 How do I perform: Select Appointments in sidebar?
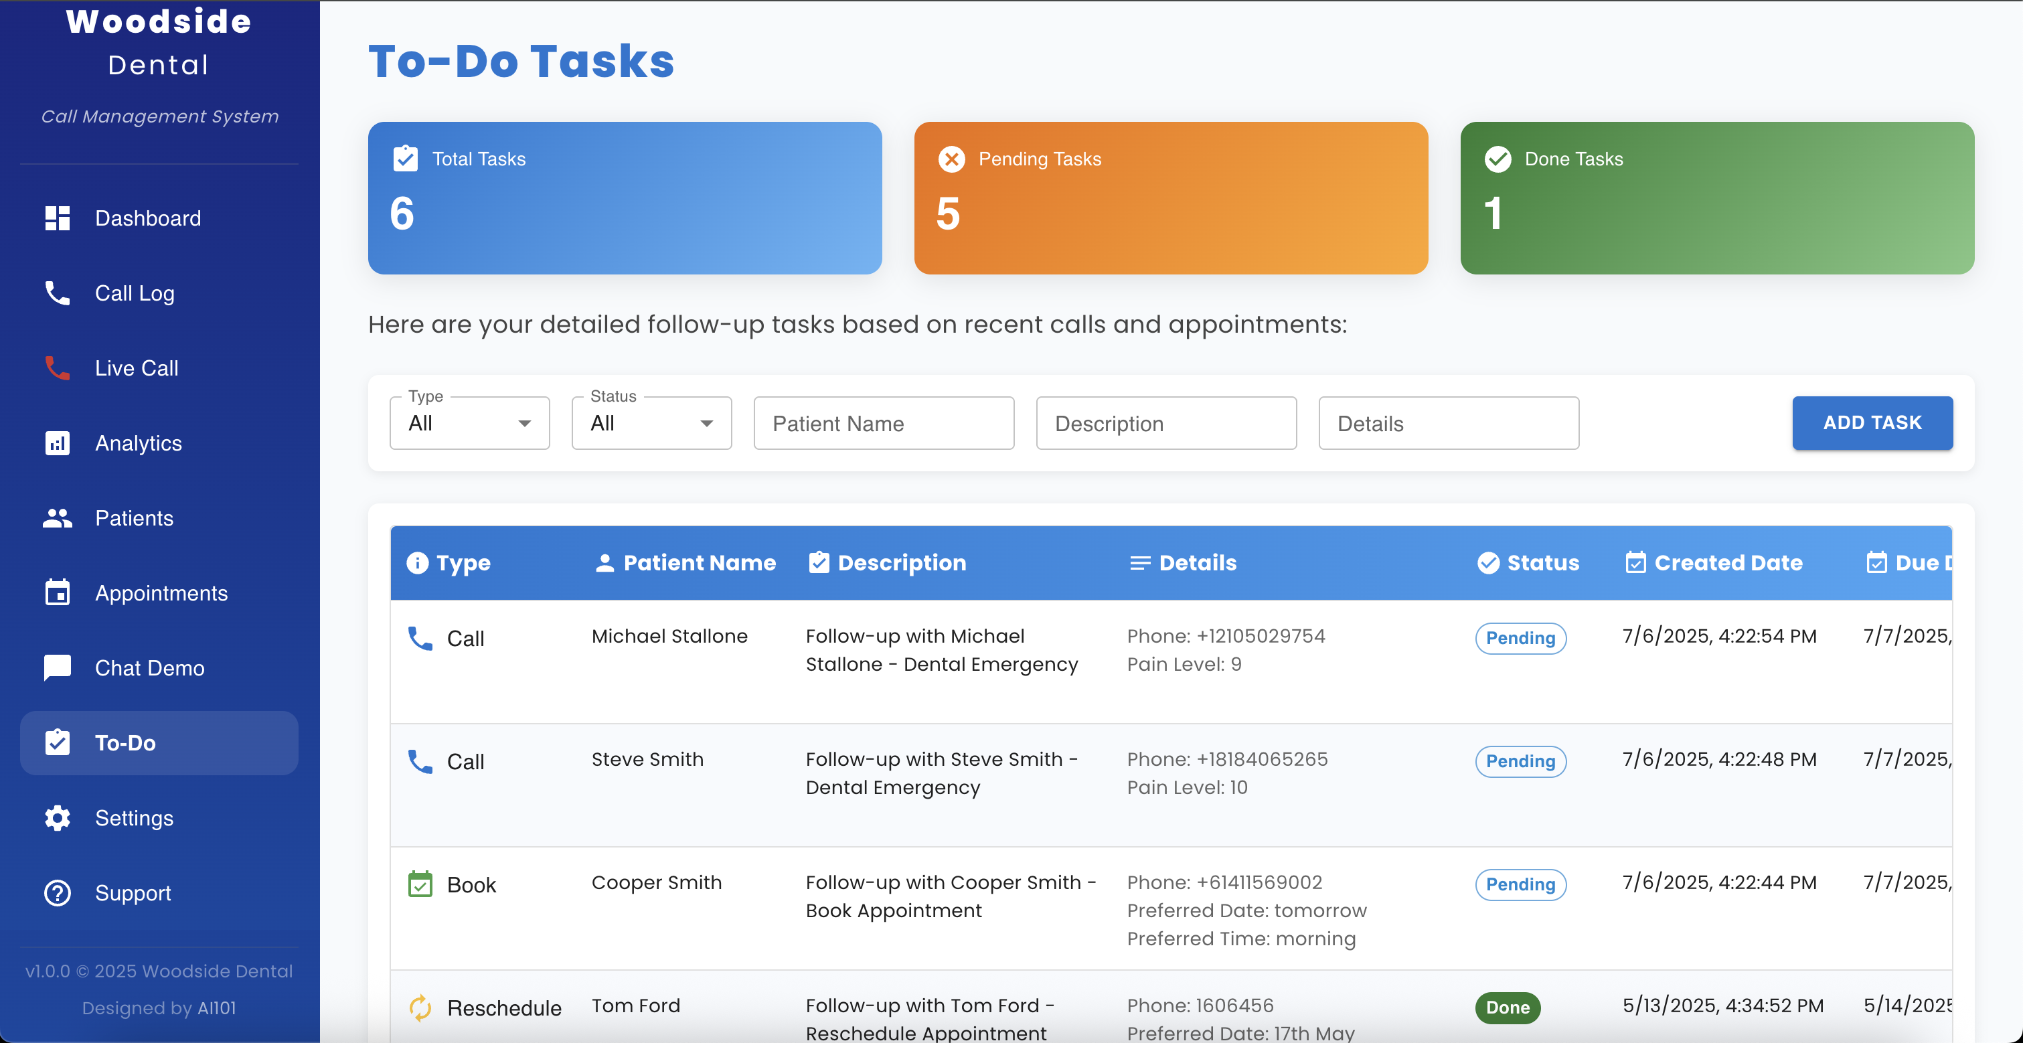(x=159, y=593)
